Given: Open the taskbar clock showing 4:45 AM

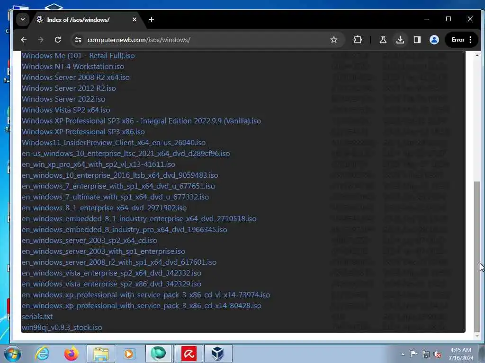Looking at the screenshot, I should tap(461, 354).
